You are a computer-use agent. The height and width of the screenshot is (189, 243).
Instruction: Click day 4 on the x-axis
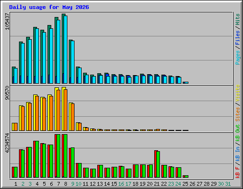click(x=37, y=184)
